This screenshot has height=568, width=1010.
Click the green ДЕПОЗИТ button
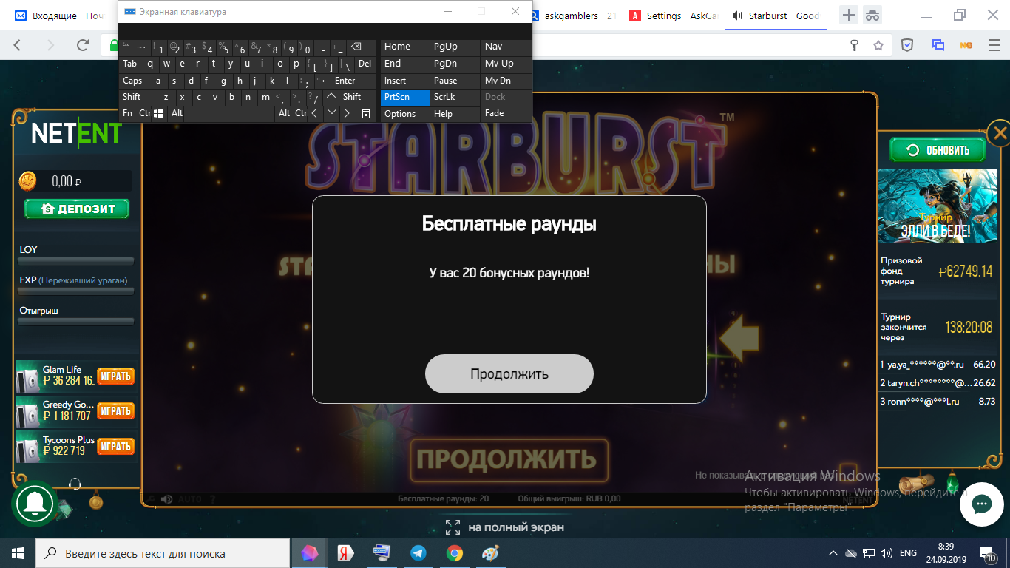(77, 209)
